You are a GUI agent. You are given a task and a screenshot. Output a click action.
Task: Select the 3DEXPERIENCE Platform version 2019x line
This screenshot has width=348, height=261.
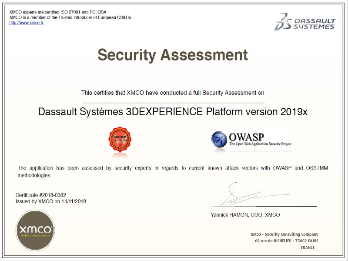[173, 111]
